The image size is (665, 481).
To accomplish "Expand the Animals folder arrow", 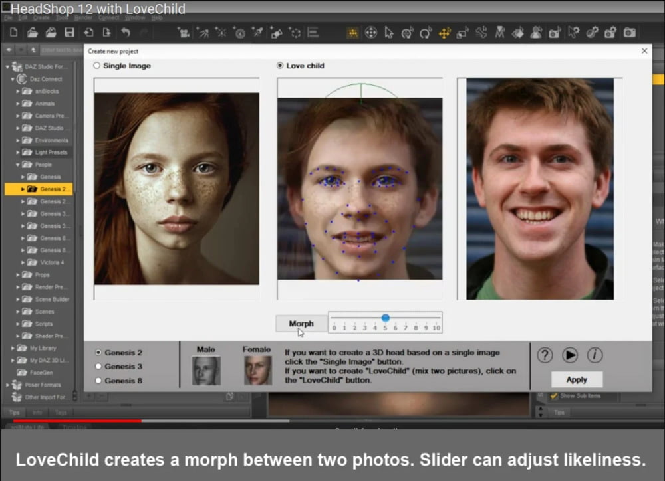I will point(18,104).
